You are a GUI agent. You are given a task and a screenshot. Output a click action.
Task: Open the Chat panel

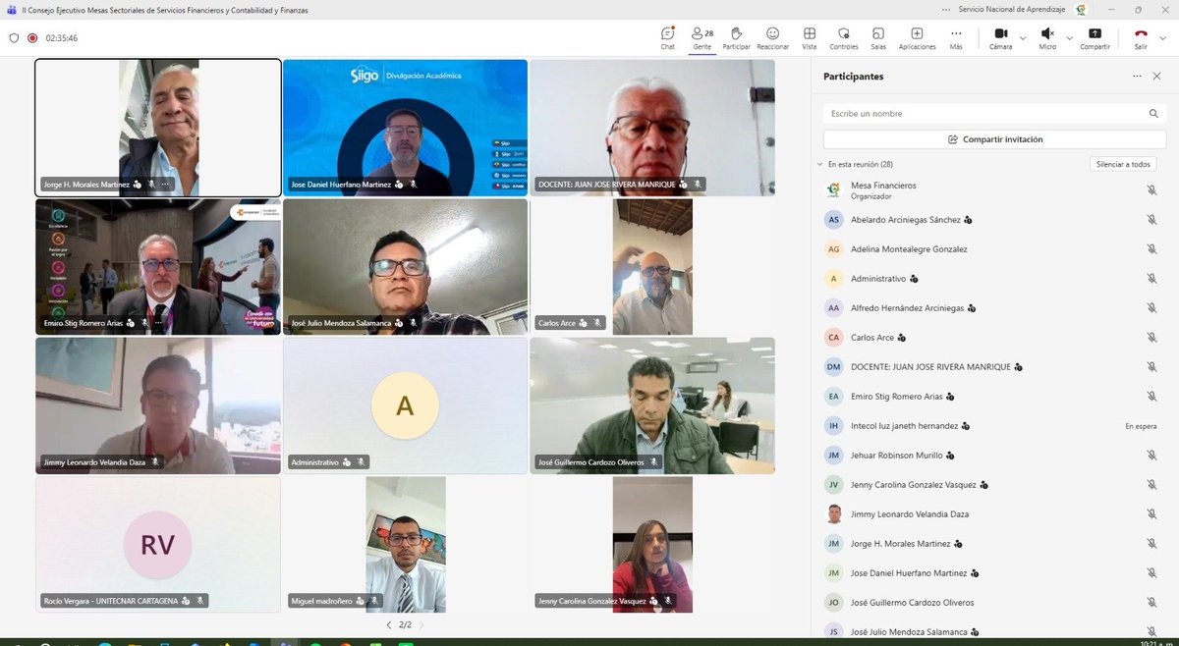coord(667,38)
